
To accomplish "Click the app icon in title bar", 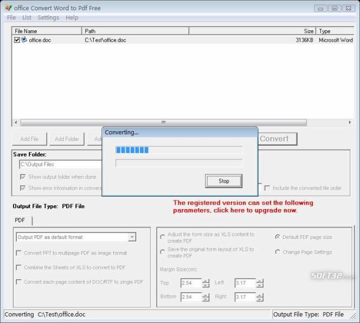I will (x=8, y=8).
